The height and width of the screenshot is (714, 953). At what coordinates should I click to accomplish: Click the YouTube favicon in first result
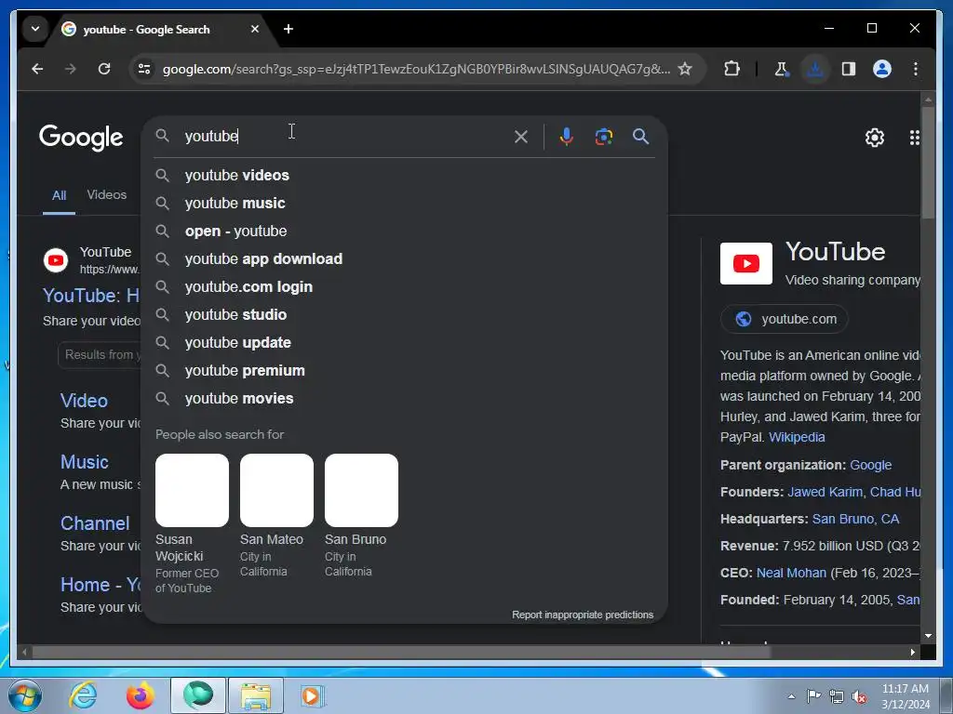[56, 260]
